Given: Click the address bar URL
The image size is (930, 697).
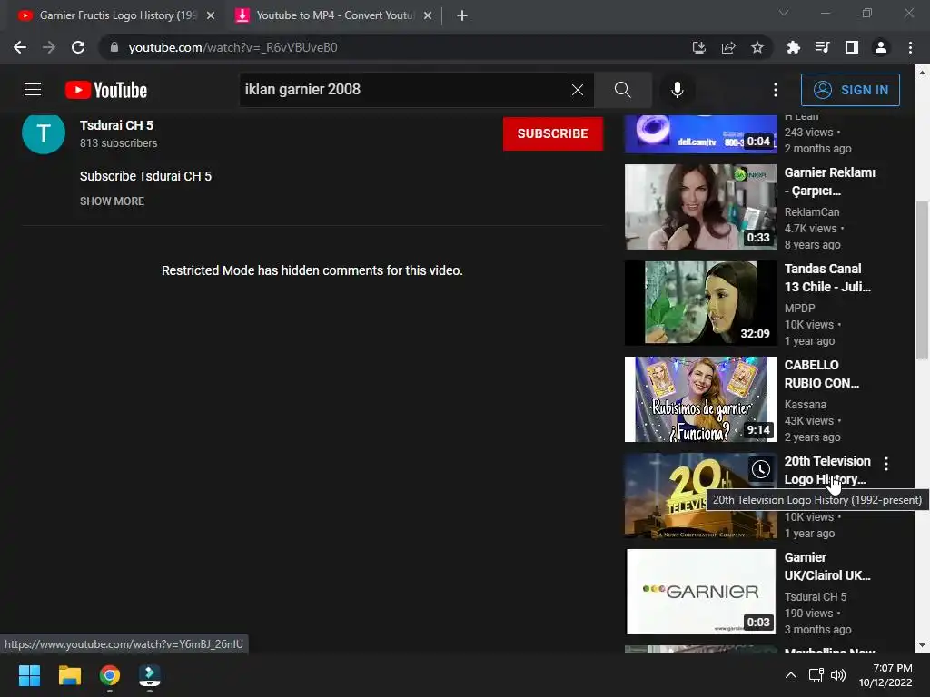Looking at the screenshot, I should (232, 47).
